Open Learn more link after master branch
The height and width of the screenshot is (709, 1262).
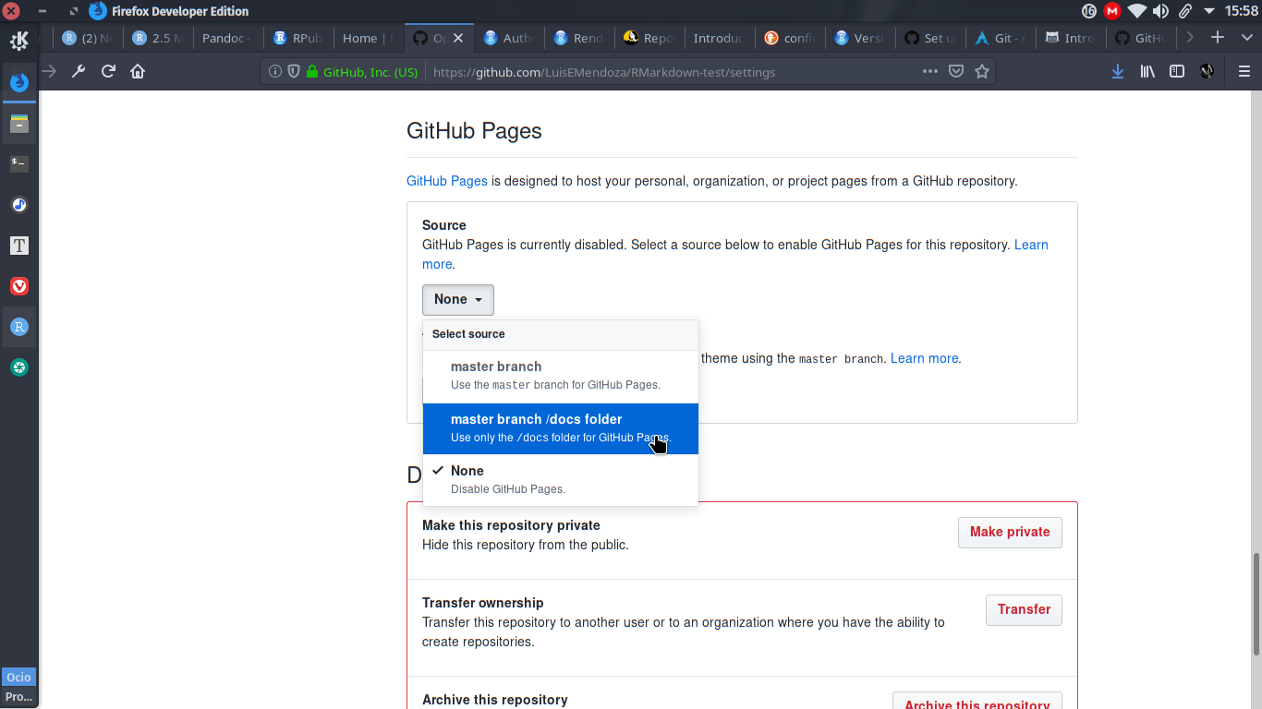924,358
